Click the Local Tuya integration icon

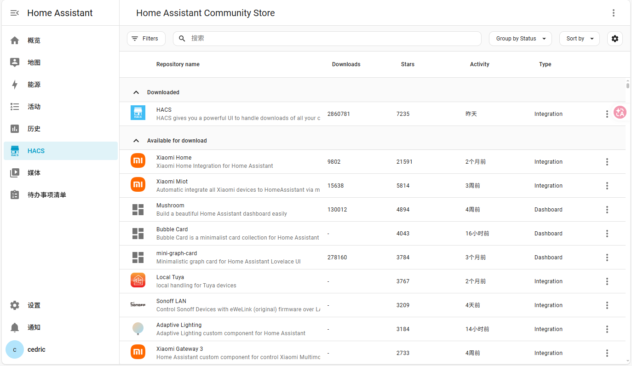pyautogui.click(x=138, y=281)
